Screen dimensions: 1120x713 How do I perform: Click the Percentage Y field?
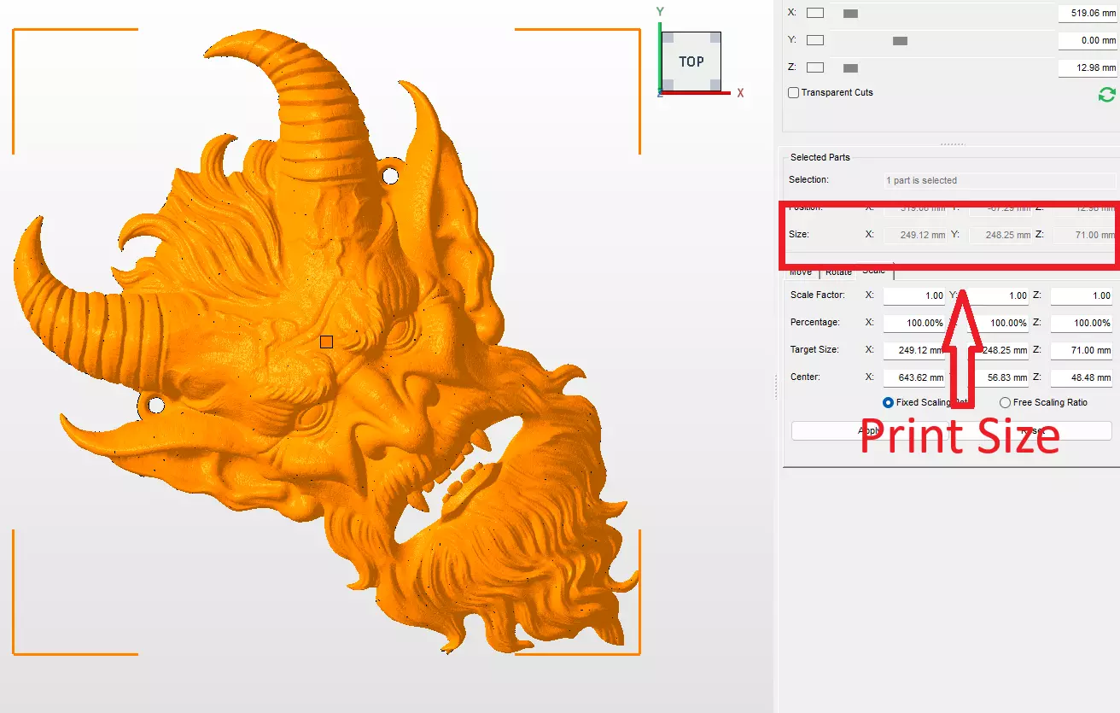click(998, 323)
